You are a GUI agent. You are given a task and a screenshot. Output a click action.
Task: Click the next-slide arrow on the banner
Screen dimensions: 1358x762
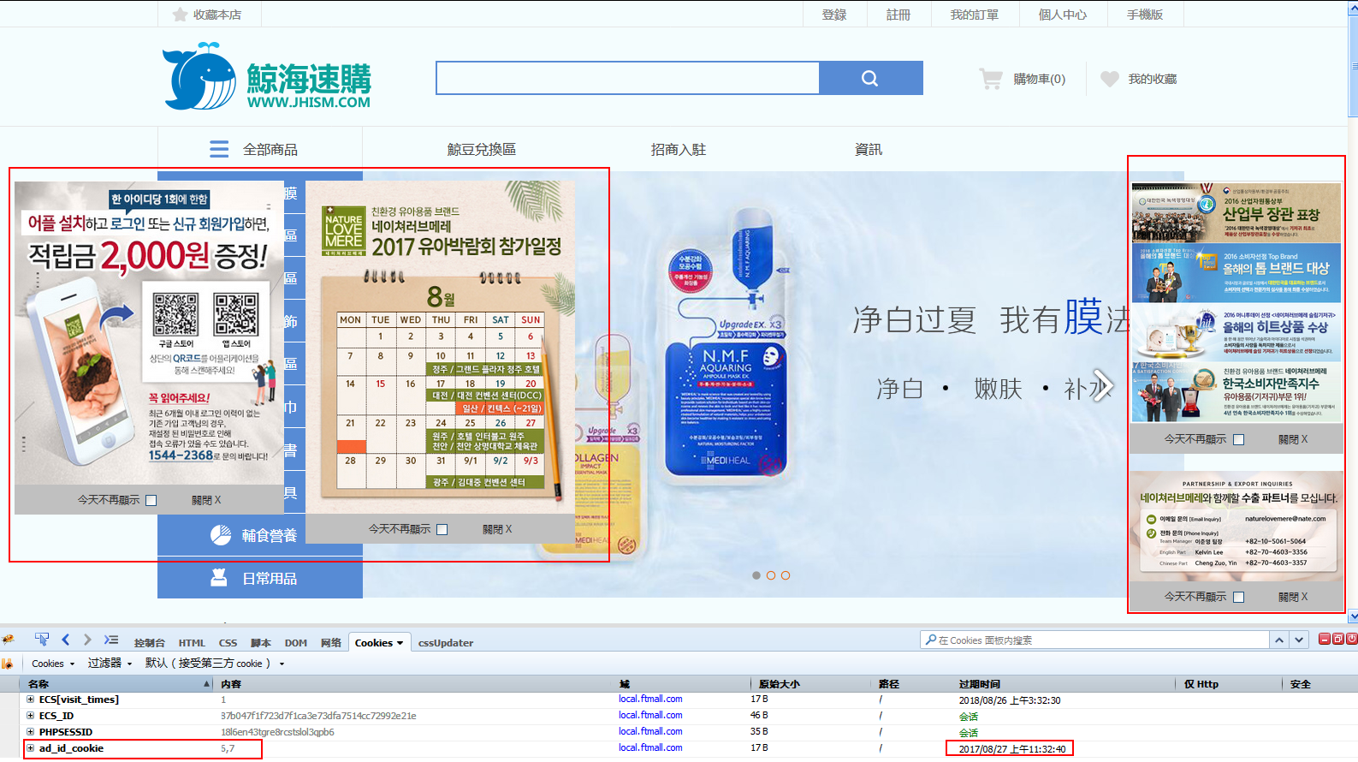(x=1104, y=385)
